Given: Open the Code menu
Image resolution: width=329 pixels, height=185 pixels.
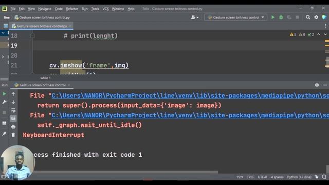Looking at the screenshot, I should [59, 9].
